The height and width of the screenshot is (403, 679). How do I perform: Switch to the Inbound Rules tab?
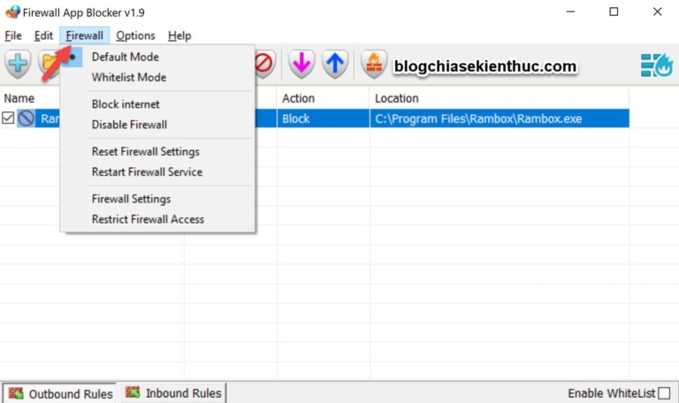pos(173,392)
